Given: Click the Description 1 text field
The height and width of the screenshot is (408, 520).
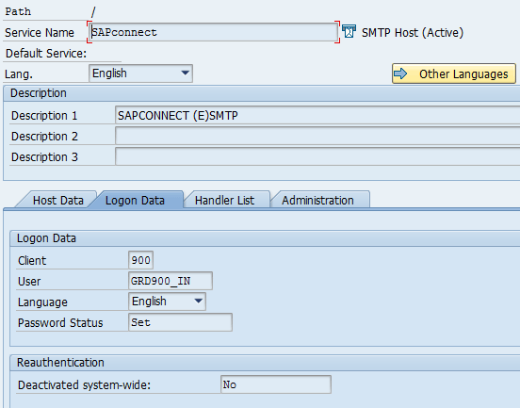Looking at the screenshot, I should point(317,116).
